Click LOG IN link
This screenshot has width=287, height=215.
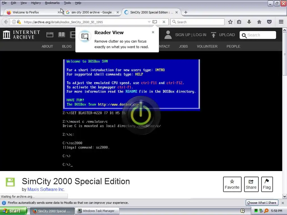[x=200, y=35]
